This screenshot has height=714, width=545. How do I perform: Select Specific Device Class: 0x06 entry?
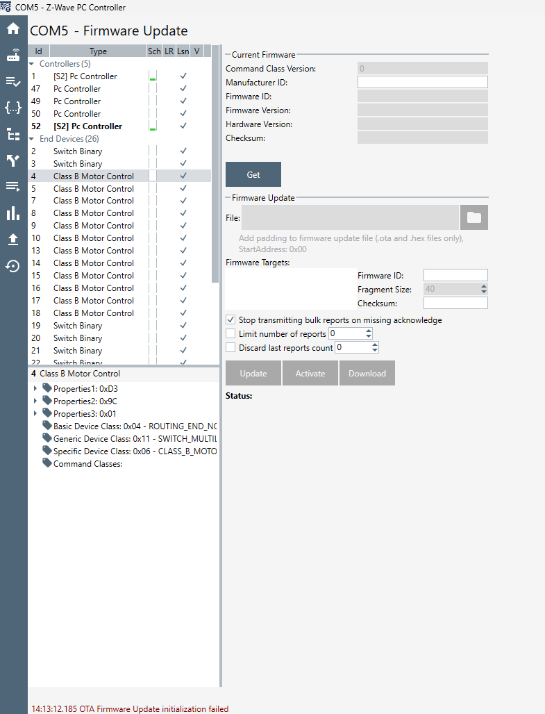tap(135, 451)
